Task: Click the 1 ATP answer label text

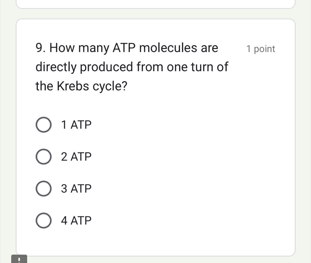Action: coord(76,124)
